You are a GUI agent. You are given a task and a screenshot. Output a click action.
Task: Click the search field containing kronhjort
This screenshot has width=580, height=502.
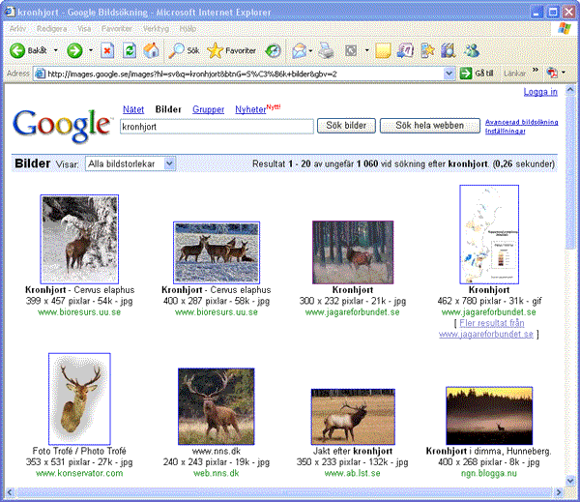pyautogui.click(x=217, y=126)
